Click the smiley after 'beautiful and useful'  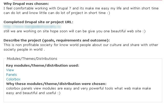[59, 93]
